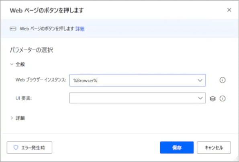
Task: Open info tooltip for Web ブラウザー インスタンス
Action: (223, 80)
